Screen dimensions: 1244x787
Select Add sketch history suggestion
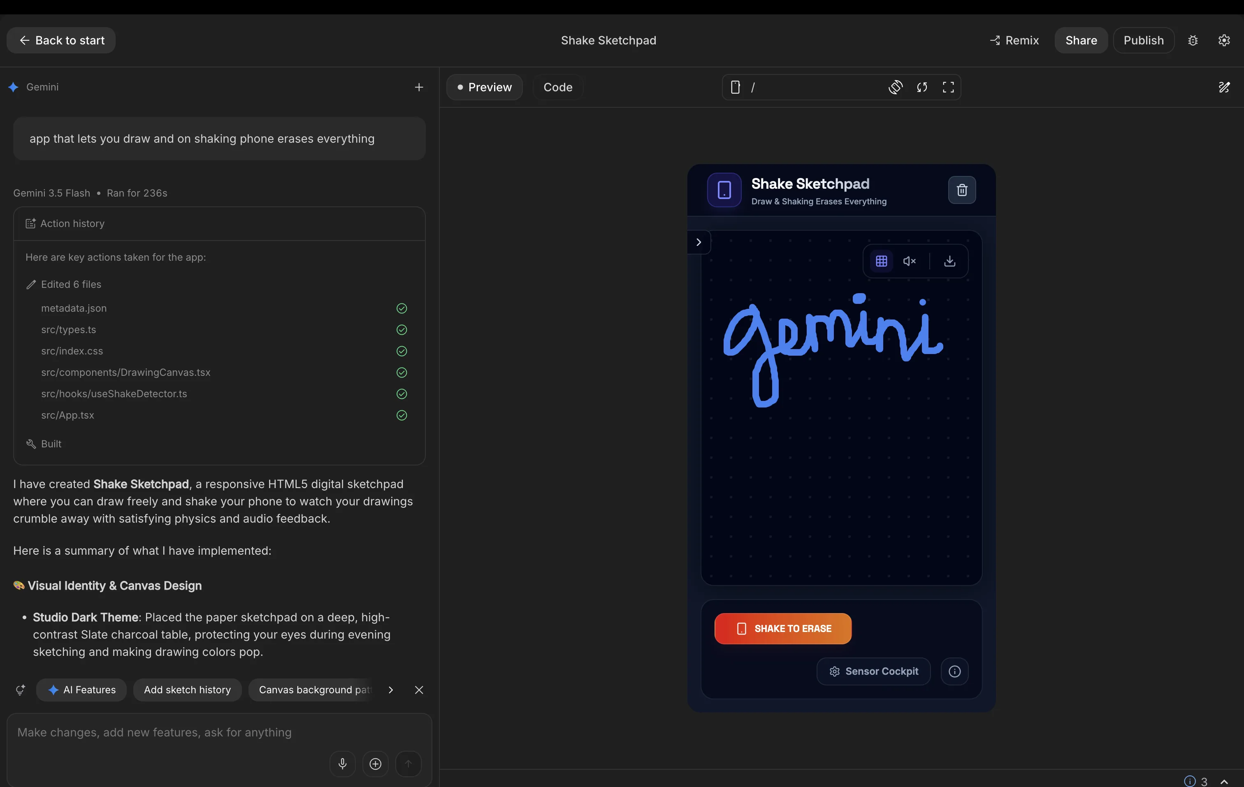pyautogui.click(x=187, y=690)
